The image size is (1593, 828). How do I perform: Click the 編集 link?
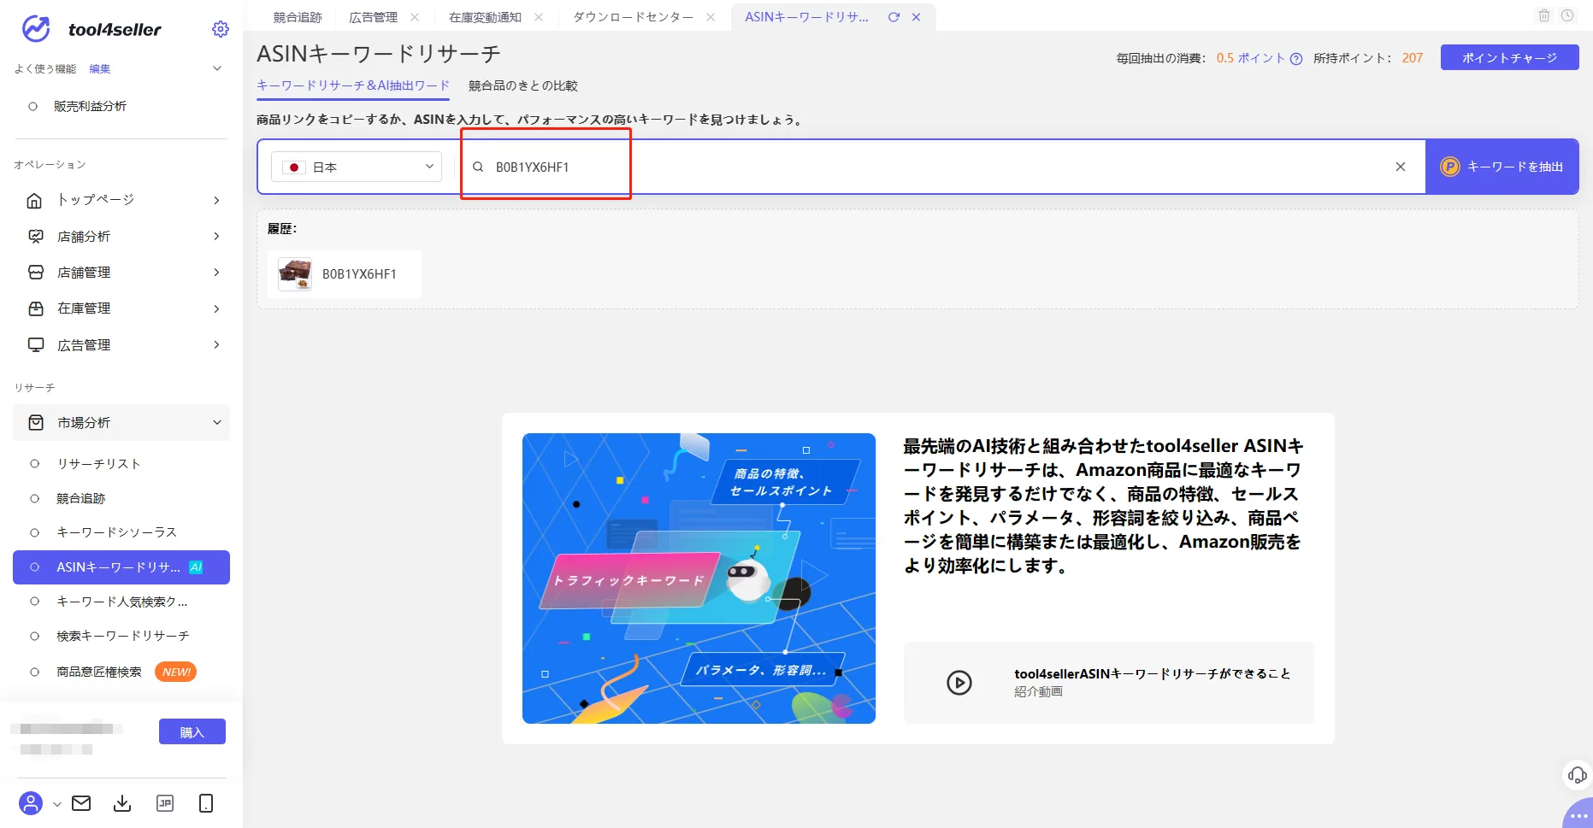click(100, 69)
